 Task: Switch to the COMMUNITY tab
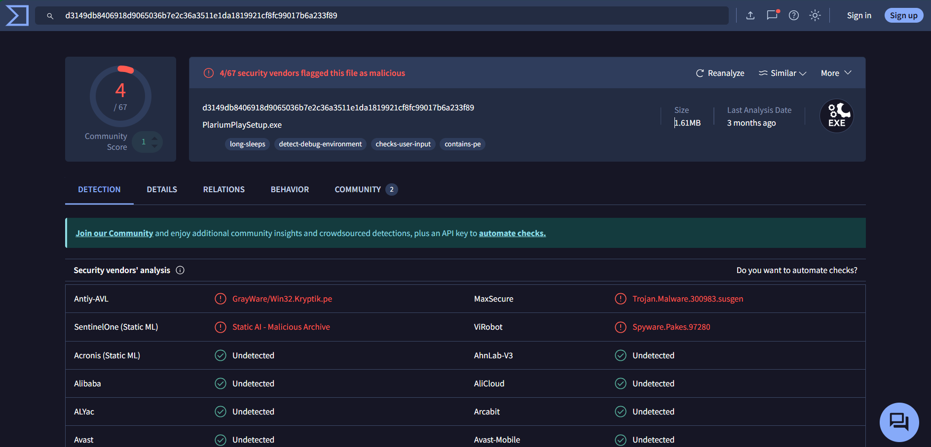366,189
